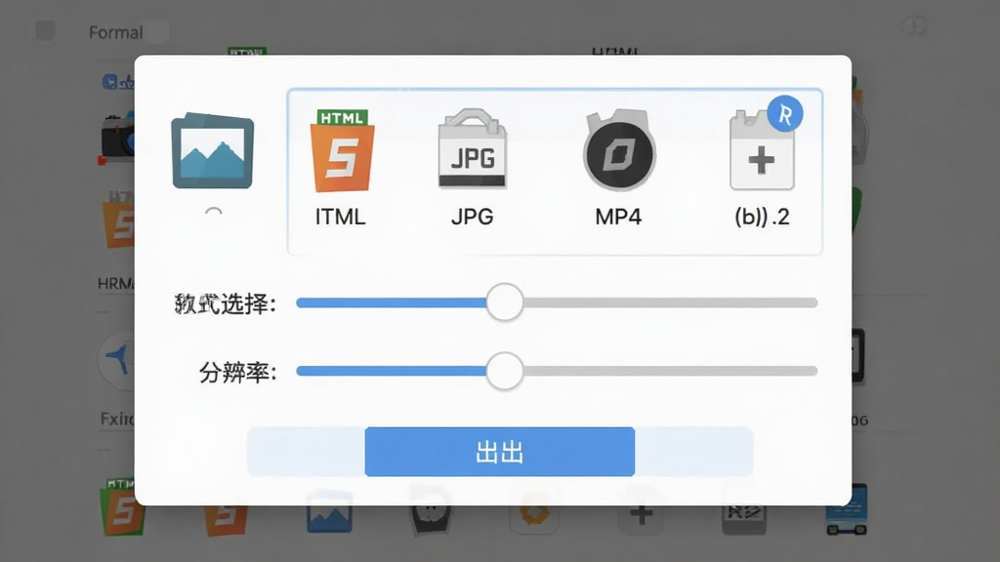Click the blue arrow icon behind the dialog
Image resolution: width=1000 pixels, height=562 pixels.
117,360
